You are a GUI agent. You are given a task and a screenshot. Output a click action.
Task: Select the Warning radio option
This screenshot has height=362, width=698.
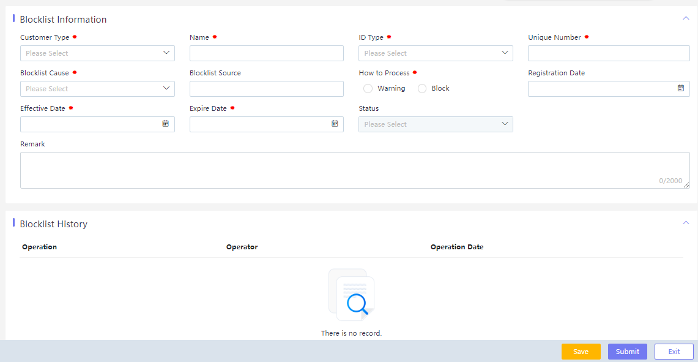[x=368, y=89]
